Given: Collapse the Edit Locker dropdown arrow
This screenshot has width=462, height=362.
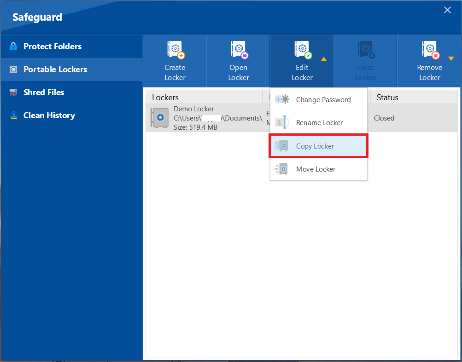Looking at the screenshot, I should (324, 59).
